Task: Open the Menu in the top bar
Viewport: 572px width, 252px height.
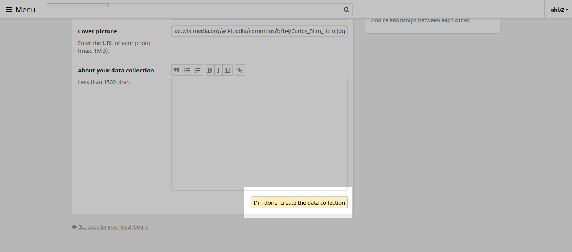Action: click(x=20, y=9)
